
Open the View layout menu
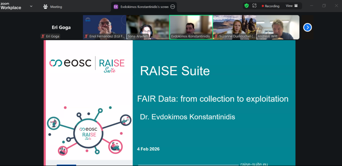pyautogui.click(x=291, y=6)
